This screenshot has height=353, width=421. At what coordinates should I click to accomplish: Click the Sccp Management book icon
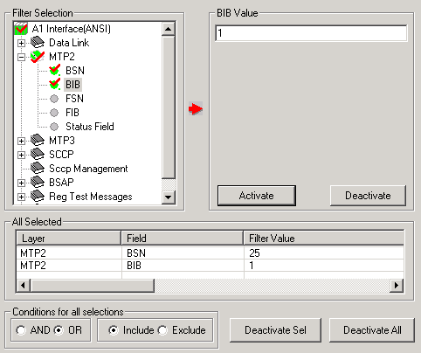[x=38, y=168]
